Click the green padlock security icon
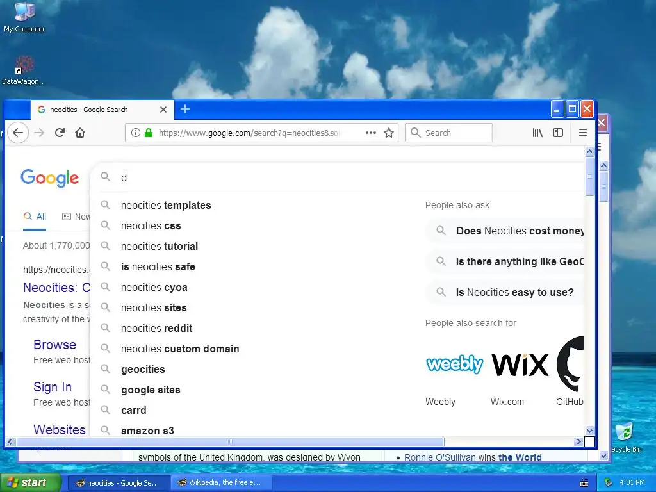Screen dimensions: 656x492 pos(149,133)
